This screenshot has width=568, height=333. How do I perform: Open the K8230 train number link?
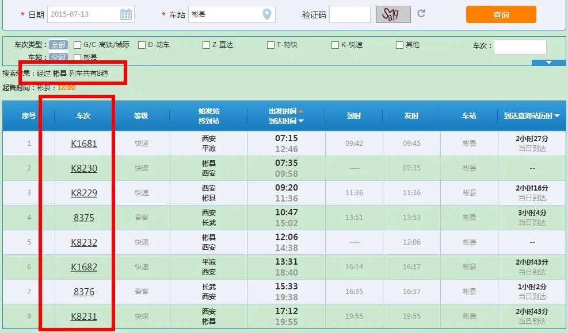(83, 168)
